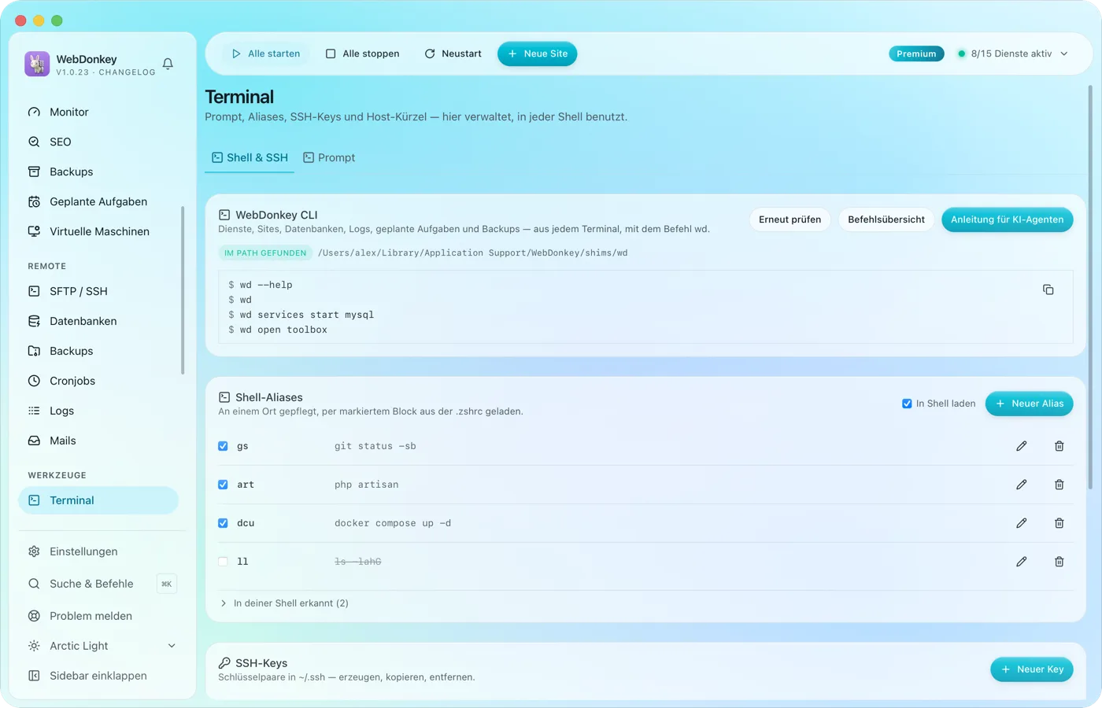1102x708 pixels.
Task: Select the Shell & SSH tab
Action: tap(250, 157)
